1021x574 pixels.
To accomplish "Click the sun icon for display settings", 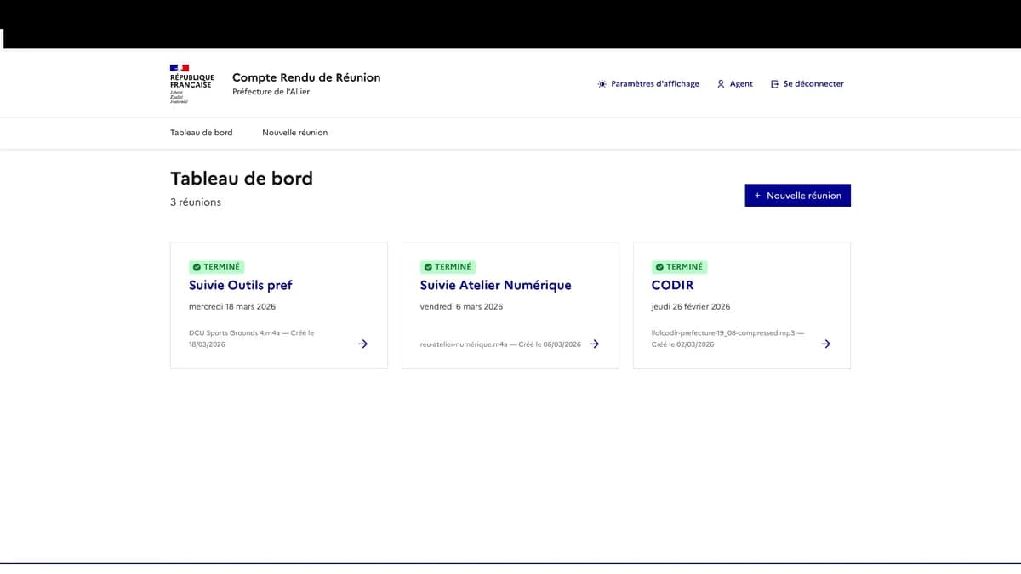I will [602, 84].
